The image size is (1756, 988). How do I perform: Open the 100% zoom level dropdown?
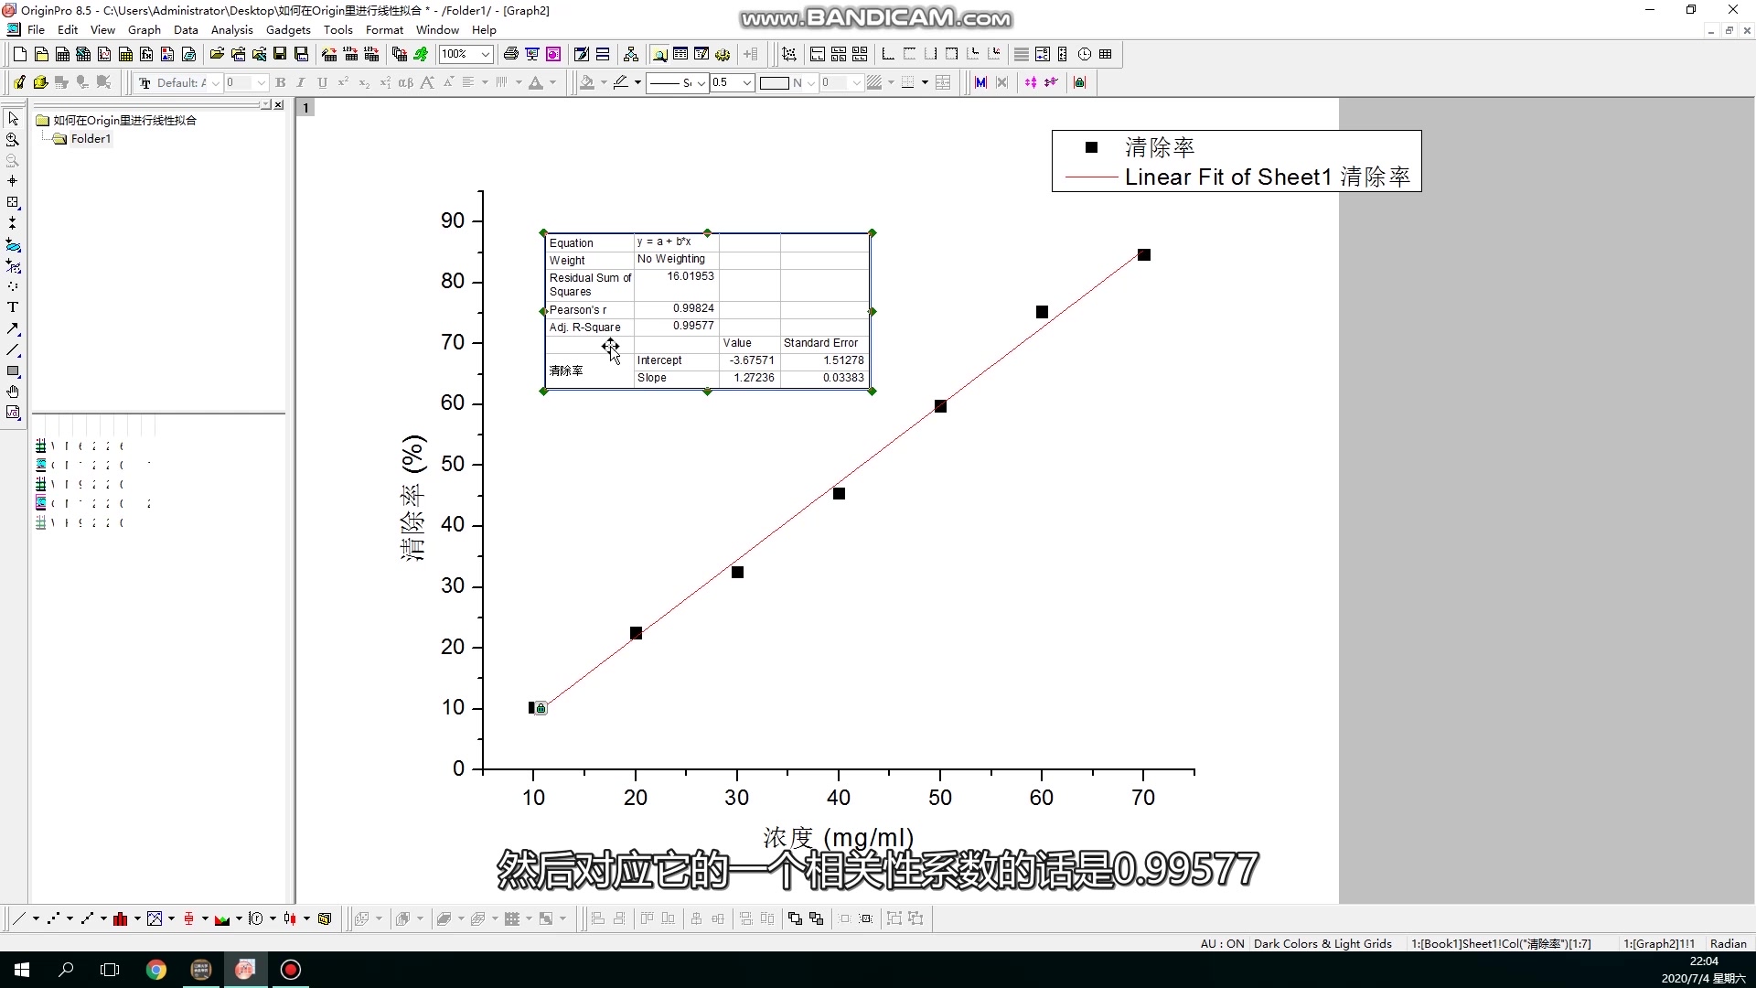pos(486,55)
